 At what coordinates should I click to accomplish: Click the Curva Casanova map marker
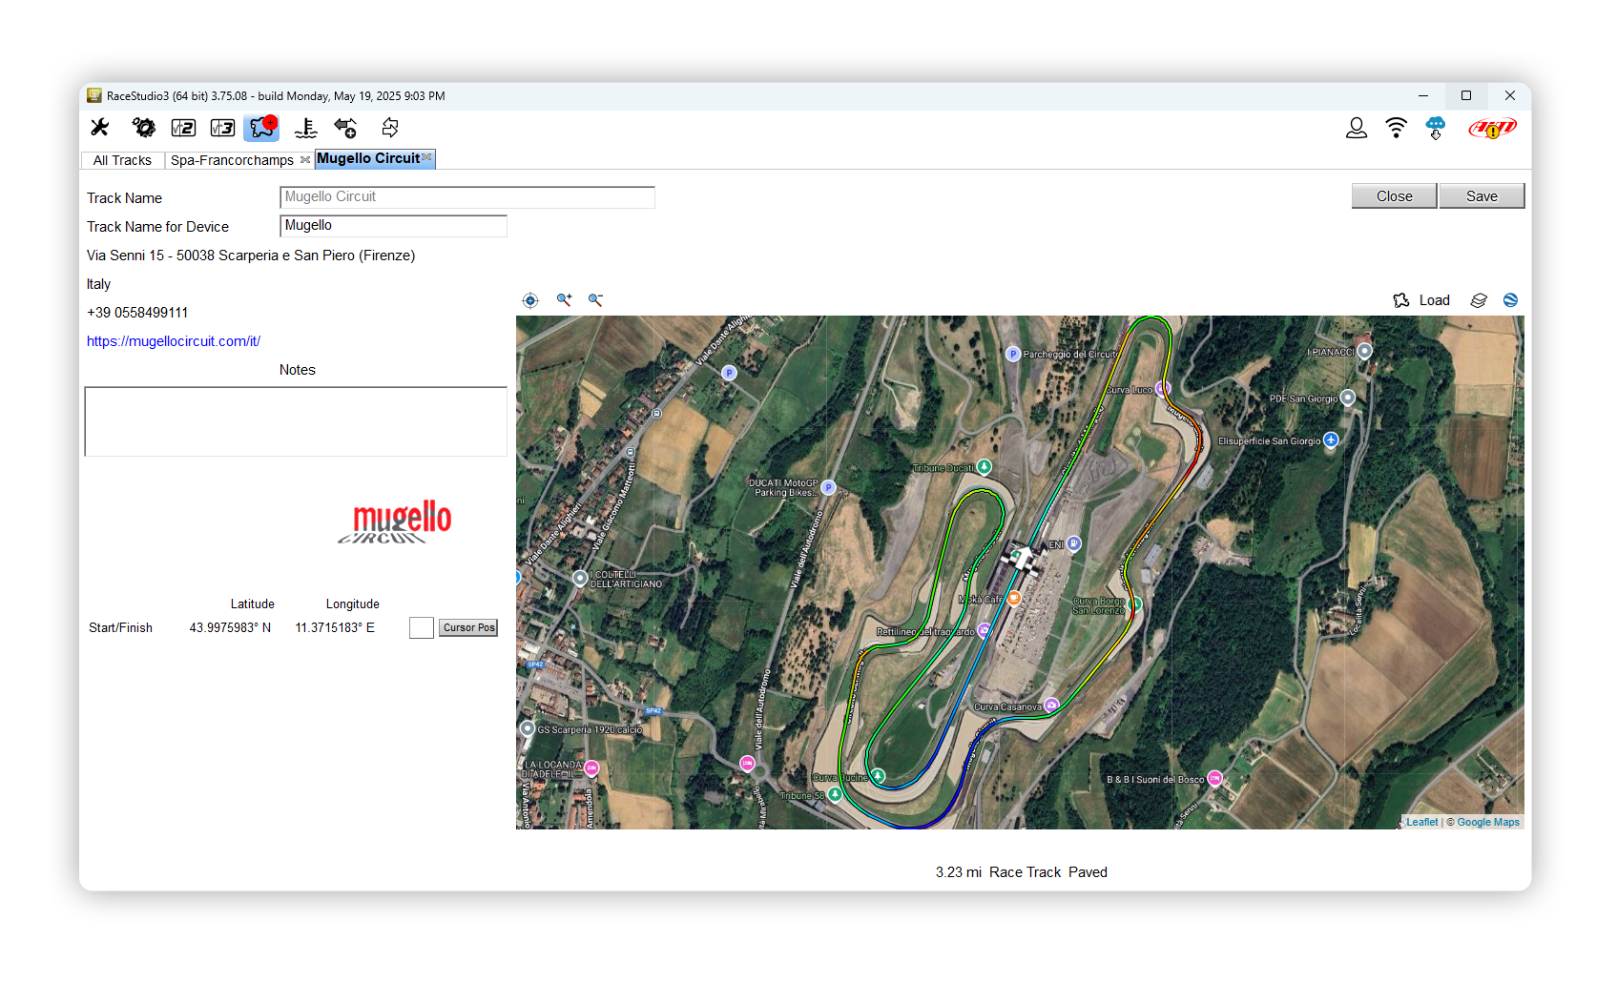(1051, 706)
